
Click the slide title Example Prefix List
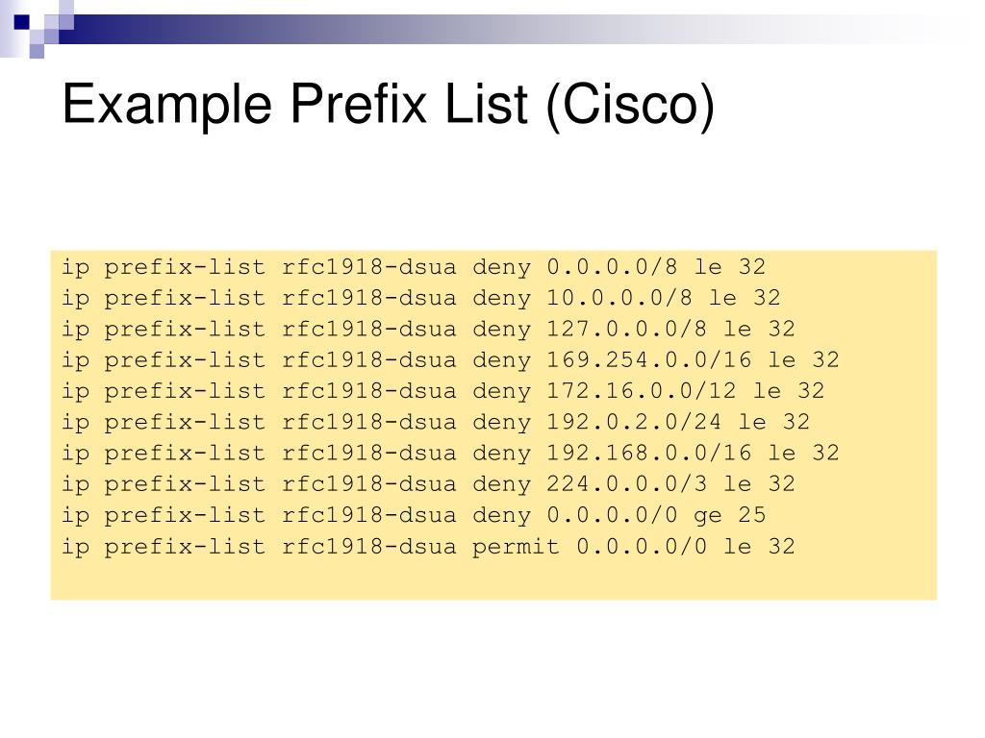coord(389,104)
